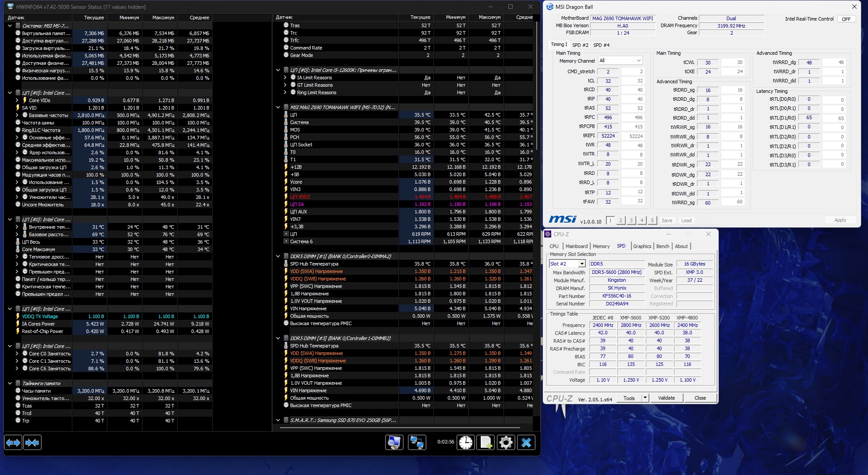Expand the IA Limit Reasons row
Screen dimensions: 868x475
click(x=285, y=78)
